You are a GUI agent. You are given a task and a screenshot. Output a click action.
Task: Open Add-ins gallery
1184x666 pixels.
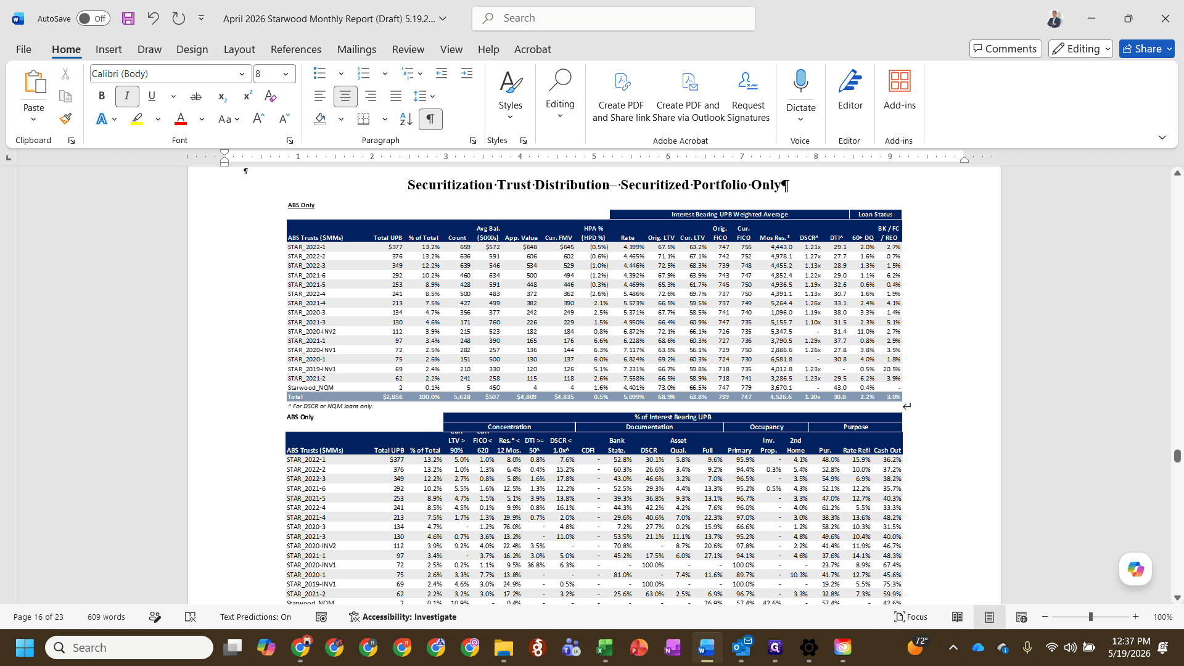point(900,90)
